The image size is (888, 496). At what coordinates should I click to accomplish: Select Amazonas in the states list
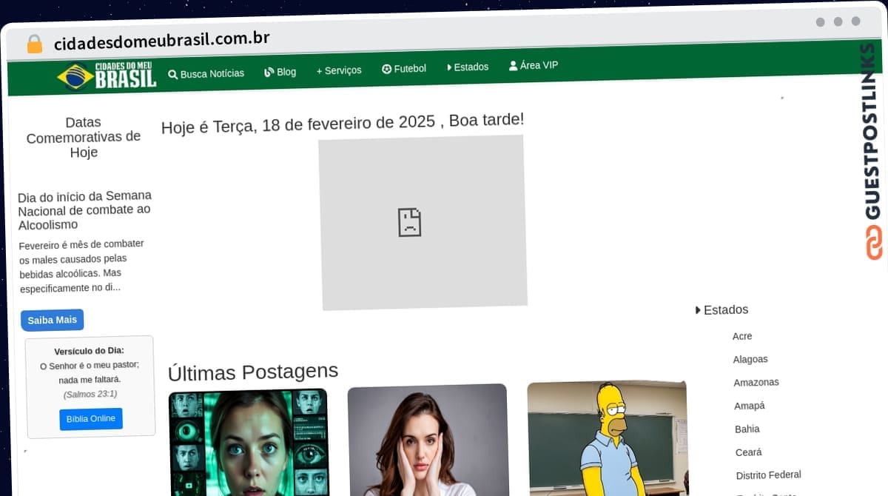click(756, 383)
